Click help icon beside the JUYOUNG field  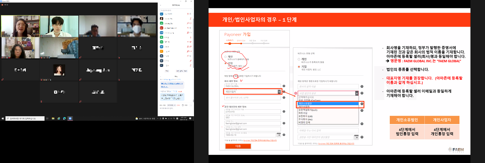284,111
